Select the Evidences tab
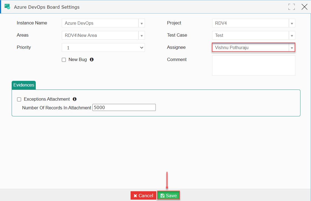Image resolution: width=311 pixels, height=201 pixels. click(x=24, y=85)
